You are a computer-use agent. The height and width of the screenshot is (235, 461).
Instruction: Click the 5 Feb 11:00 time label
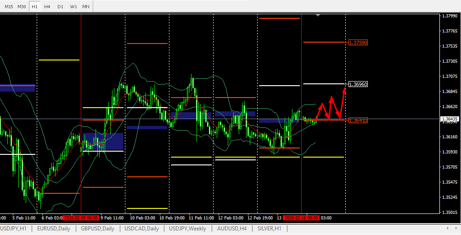click(x=24, y=218)
